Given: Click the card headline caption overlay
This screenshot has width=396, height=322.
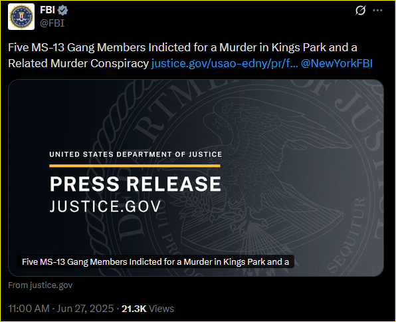Looking at the screenshot, I should pos(155,261).
